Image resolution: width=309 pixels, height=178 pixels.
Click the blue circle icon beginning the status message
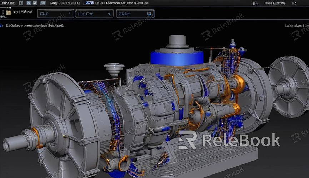(x=1, y=26)
